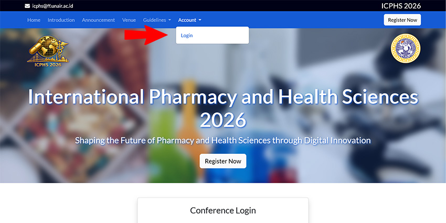Click the Shaping the Future tagline text
Image resolution: width=446 pixels, height=223 pixels.
pos(223,140)
